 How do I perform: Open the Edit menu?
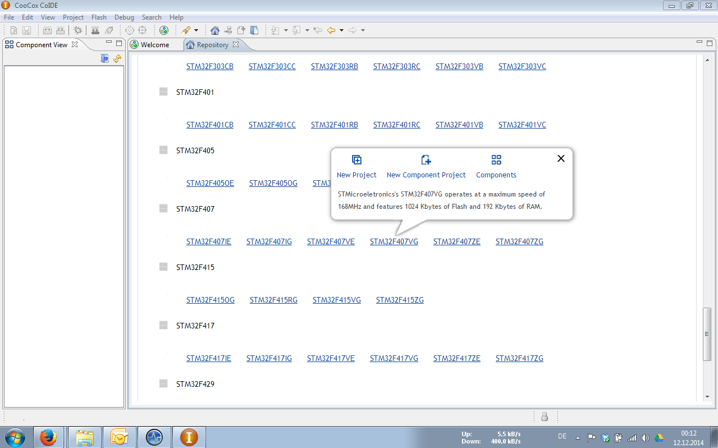tap(28, 17)
